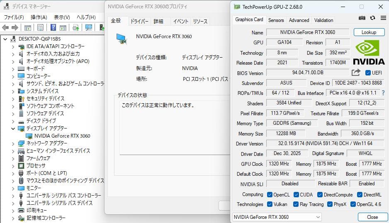
Task: Switch to the Sensors tab in GPU-Z
Action: [276, 20]
